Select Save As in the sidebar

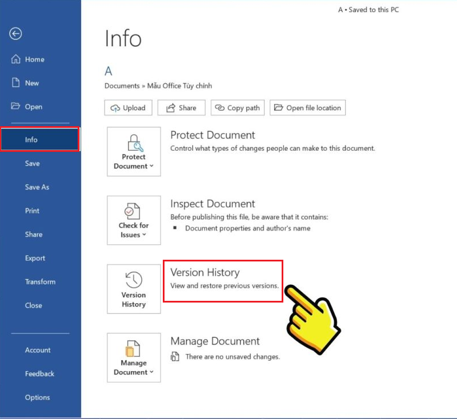[x=37, y=187]
